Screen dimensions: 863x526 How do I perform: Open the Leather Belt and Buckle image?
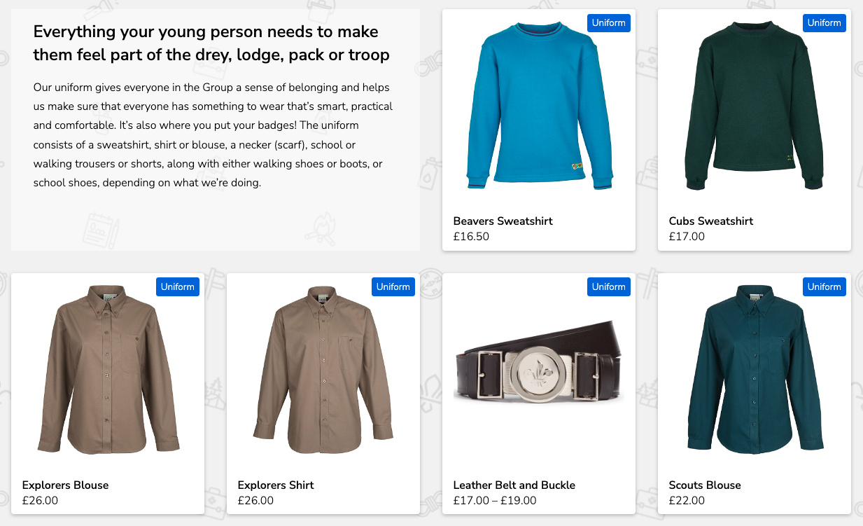pyautogui.click(x=538, y=369)
